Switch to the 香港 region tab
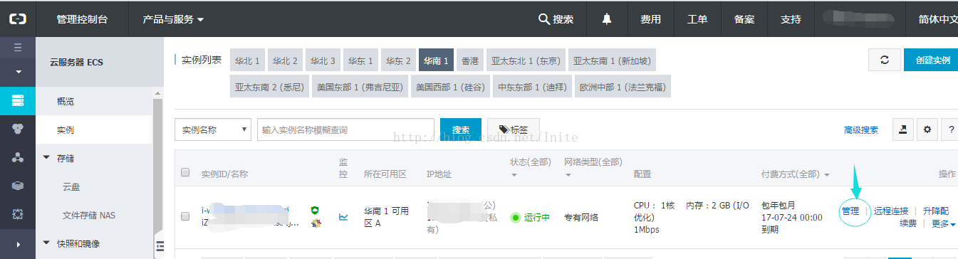The image size is (958, 259). (x=470, y=60)
